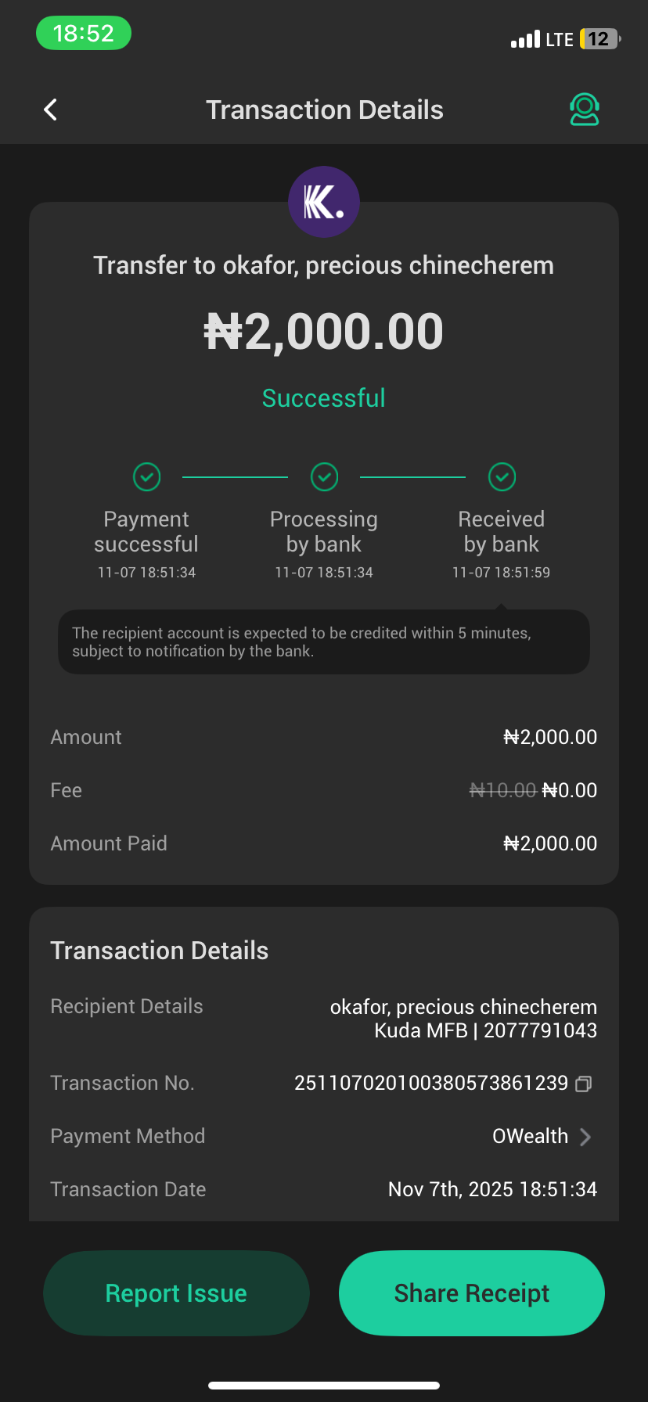648x1402 pixels.
Task: Tap the recipient Kuda MFB account details
Action: pos(485,1030)
